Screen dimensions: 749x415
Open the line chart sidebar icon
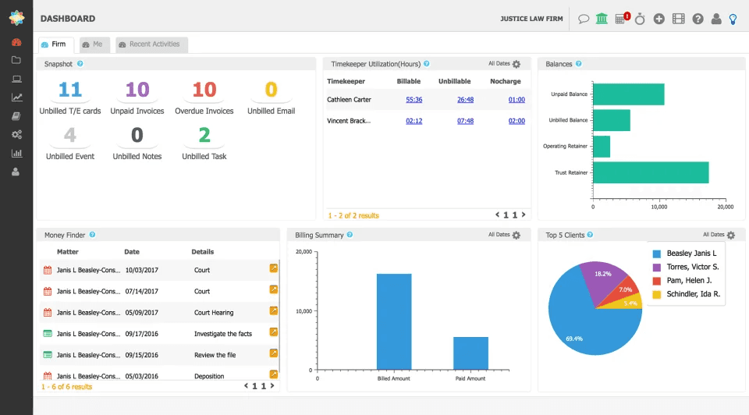click(16, 98)
